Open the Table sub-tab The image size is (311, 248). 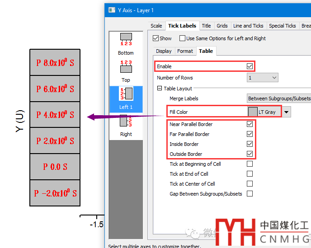point(206,51)
